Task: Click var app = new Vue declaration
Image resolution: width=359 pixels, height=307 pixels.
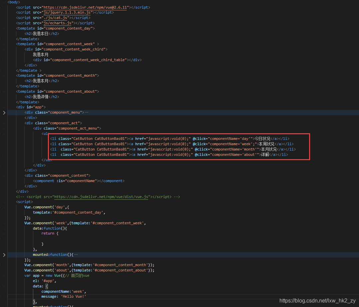Action: [45, 276]
